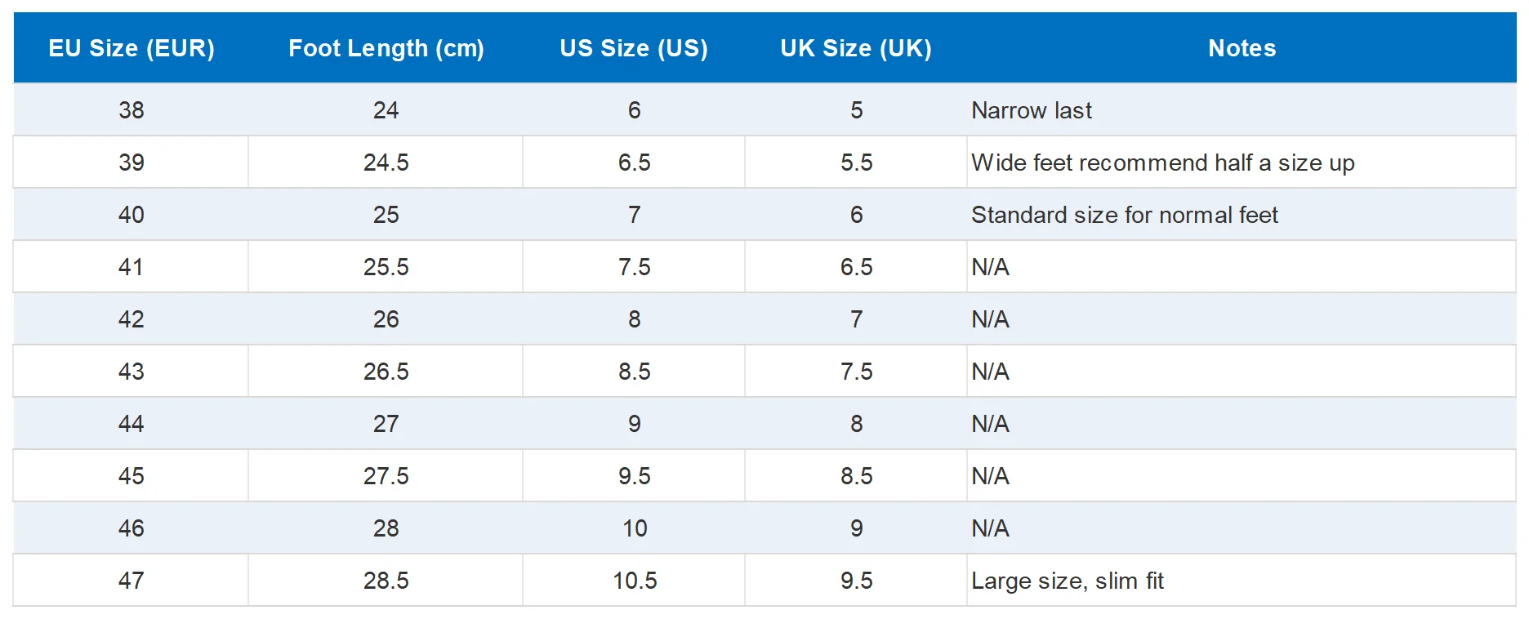Click the EU Size (EUR) column header
1529x619 pixels.
tap(131, 48)
